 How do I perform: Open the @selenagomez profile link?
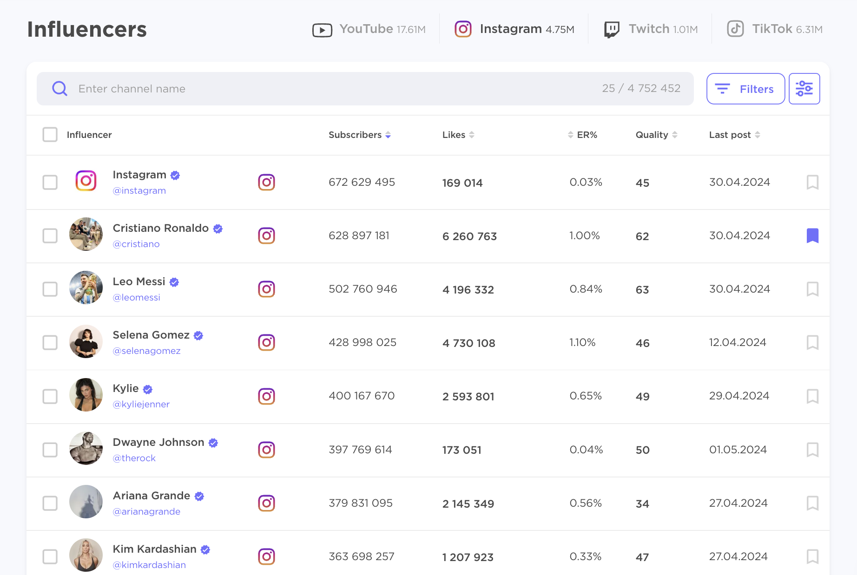pyautogui.click(x=146, y=351)
